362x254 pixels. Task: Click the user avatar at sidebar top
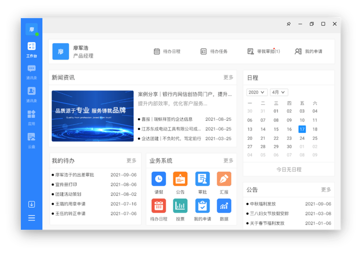(x=32, y=29)
